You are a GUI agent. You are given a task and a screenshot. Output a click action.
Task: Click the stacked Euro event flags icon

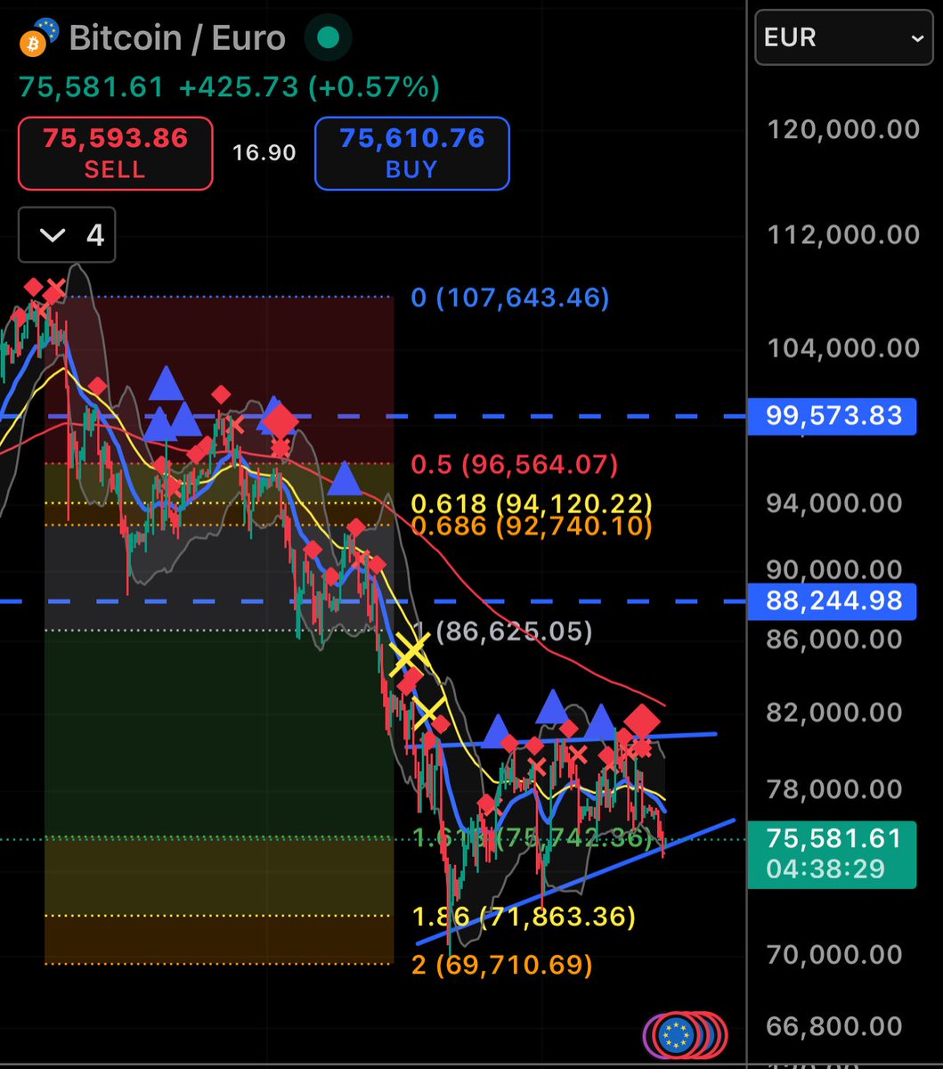tap(685, 1035)
